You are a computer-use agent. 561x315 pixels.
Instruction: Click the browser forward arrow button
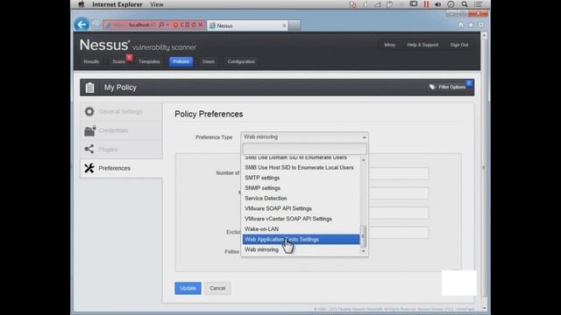tap(96, 24)
